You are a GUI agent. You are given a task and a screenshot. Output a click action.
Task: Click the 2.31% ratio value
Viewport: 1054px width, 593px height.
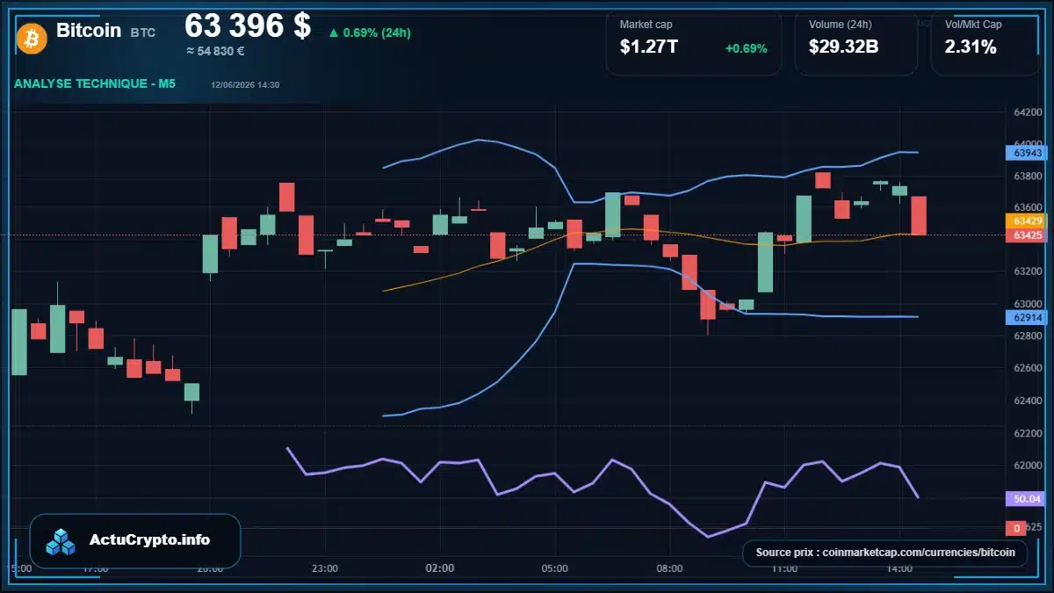pos(971,47)
